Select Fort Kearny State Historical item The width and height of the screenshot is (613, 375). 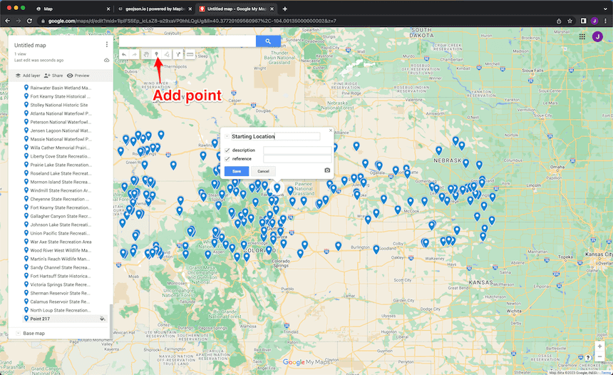pyautogui.click(x=61, y=96)
